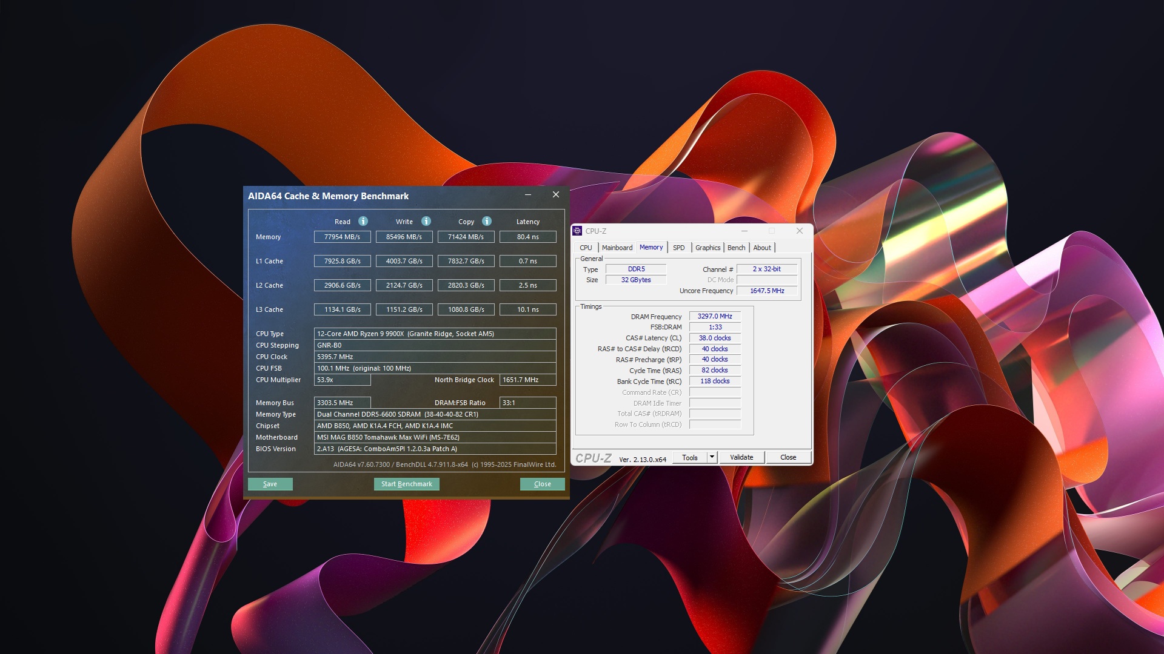This screenshot has height=654, width=1164.
Task: Click the CPU Stepping field GNR-B0
Action: tap(435, 345)
